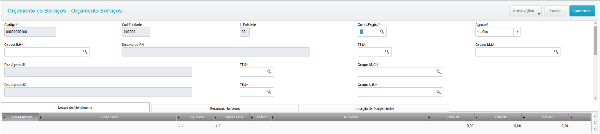Click the Fechar button
This screenshot has width=600, height=134.
pos(555,11)
